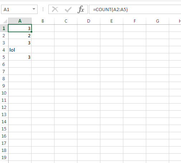
Task: Select row 12 header
Action: (4, 107)
